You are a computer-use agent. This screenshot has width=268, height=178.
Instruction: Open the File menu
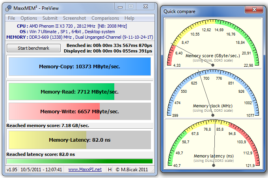pos(11,18)
